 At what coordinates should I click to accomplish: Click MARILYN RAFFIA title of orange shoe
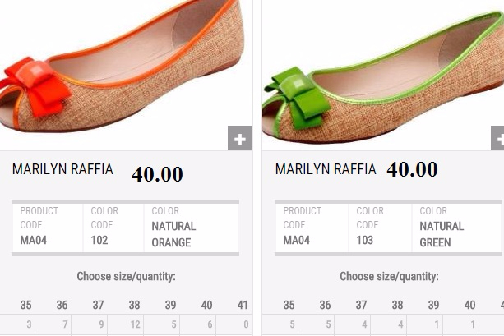[62, 169]
